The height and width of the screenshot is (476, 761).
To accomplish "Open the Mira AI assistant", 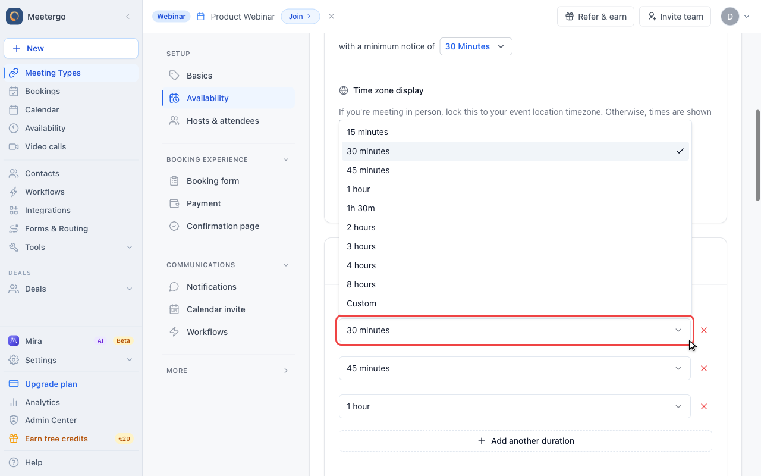I will tap(71, 341).
